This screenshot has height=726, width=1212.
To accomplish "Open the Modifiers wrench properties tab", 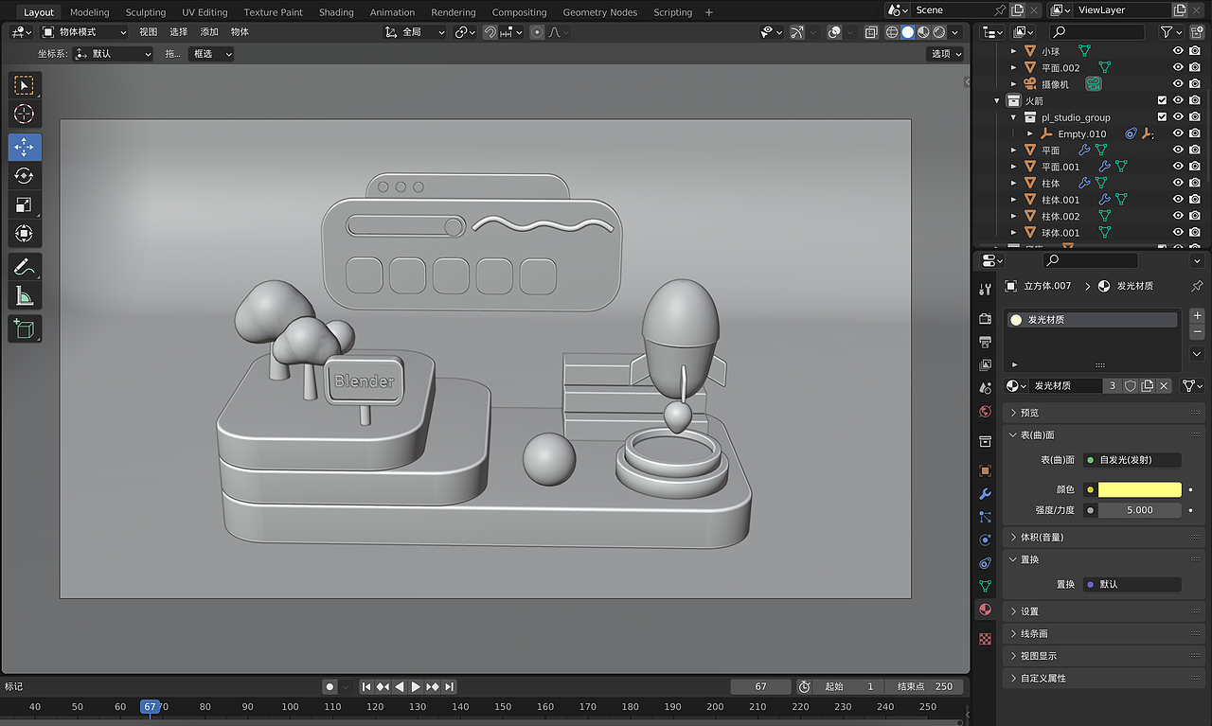I will (x=986, y=494).
